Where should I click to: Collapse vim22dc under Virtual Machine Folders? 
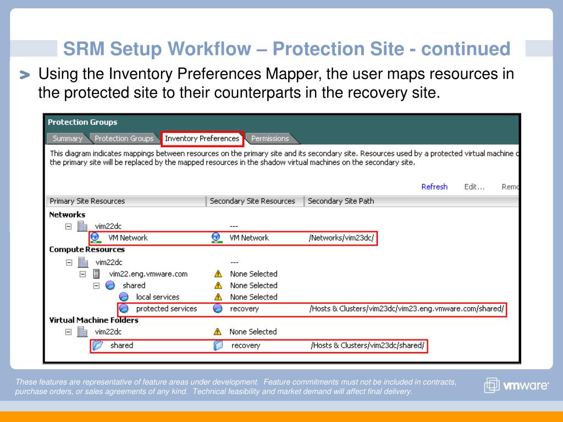pyautogui.click(x=68, y=332)
